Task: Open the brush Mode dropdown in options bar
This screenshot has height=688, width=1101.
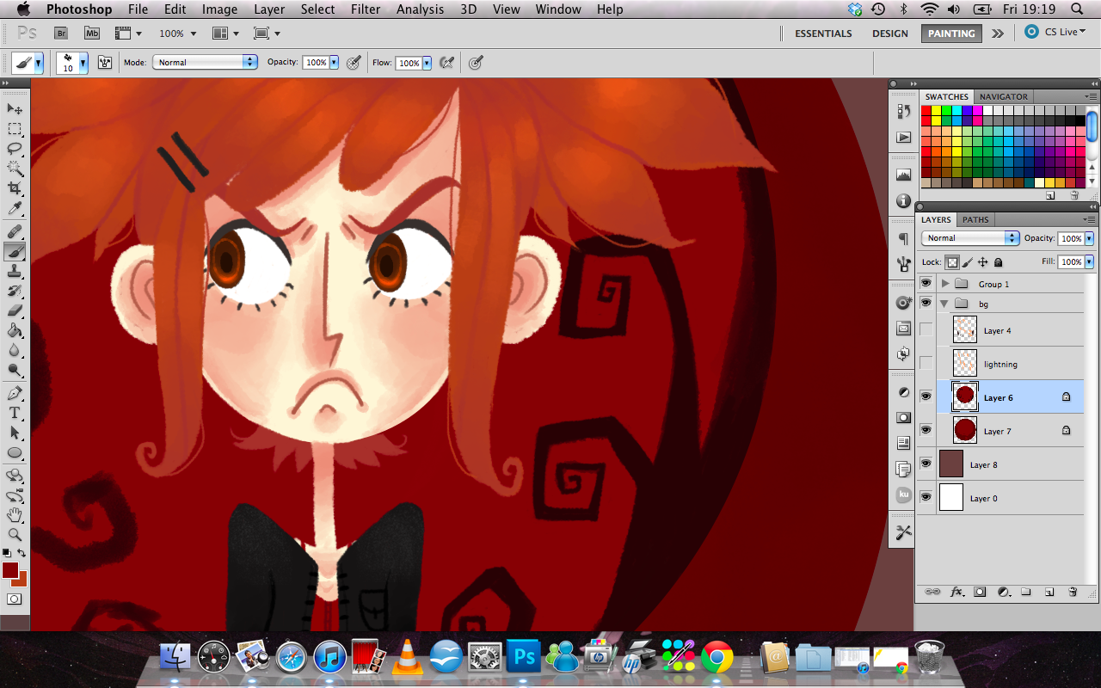Action: 205,63
